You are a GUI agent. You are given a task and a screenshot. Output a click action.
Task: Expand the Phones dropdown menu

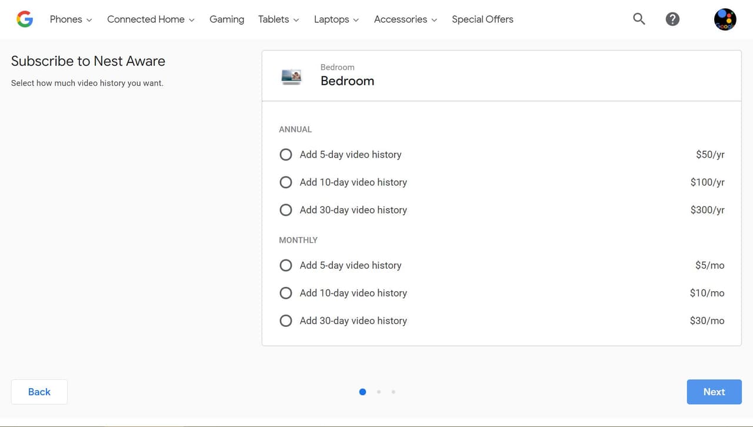[71, 19]
